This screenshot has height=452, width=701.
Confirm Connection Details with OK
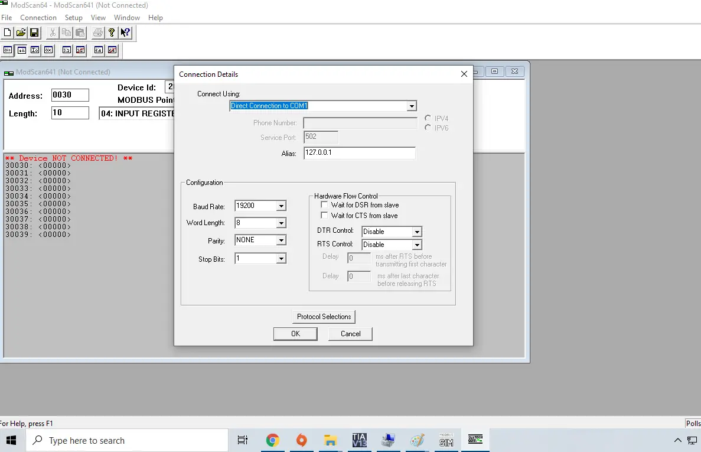point(295,333)
